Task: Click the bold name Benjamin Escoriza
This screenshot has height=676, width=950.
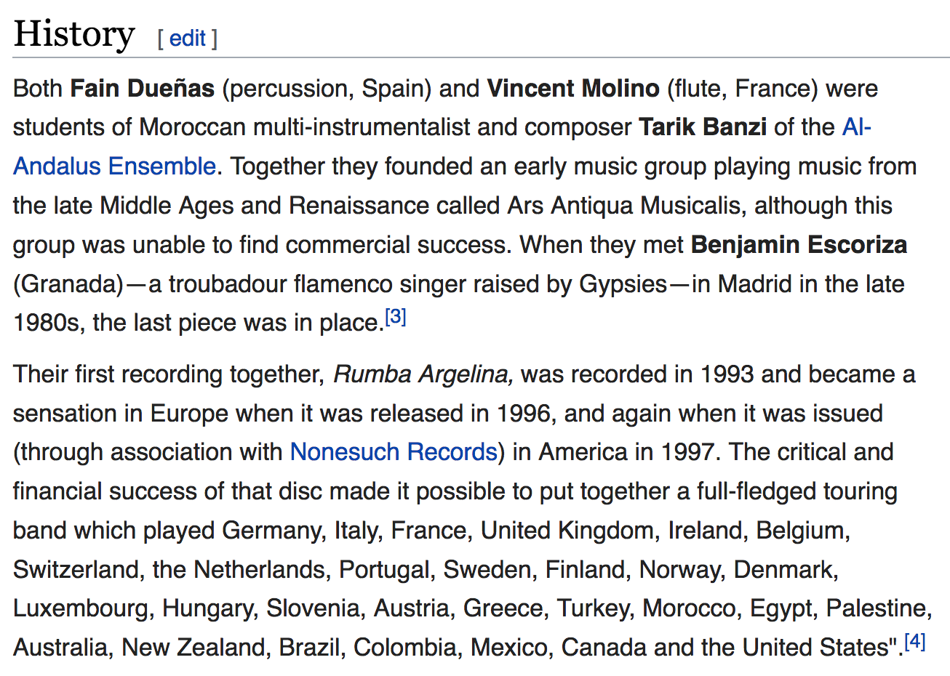Action: (x=799, y=245)
